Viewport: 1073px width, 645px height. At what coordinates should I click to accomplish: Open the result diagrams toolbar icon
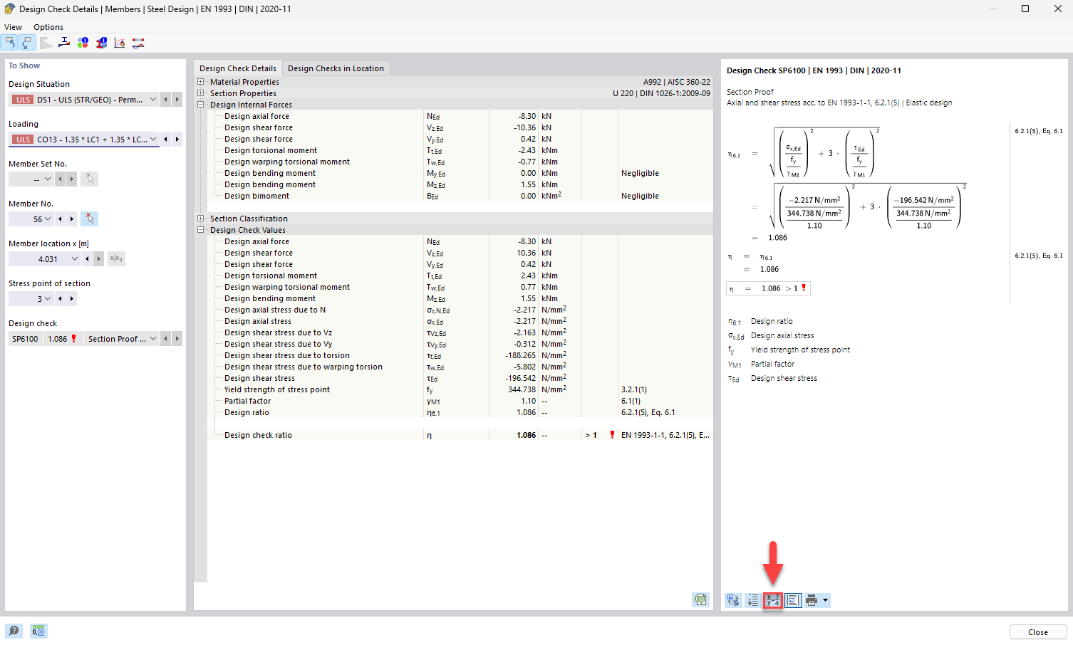46,43
